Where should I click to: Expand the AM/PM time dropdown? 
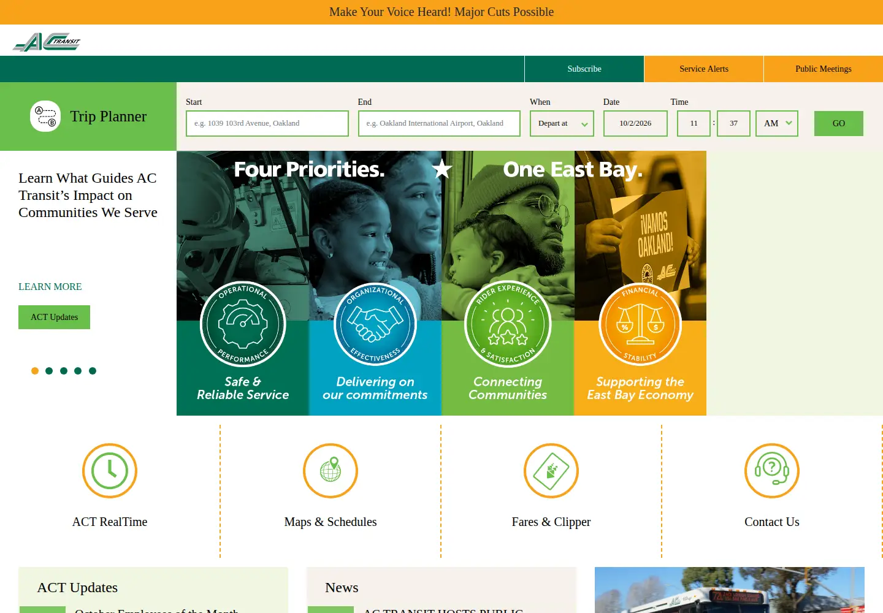(x=777, y=123)
